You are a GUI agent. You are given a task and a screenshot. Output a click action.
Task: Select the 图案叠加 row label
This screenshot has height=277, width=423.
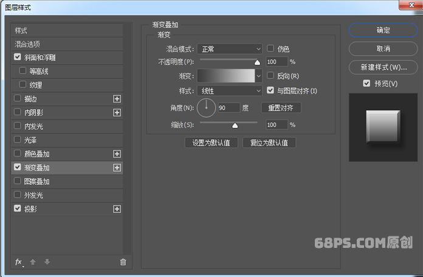point(36,181)
